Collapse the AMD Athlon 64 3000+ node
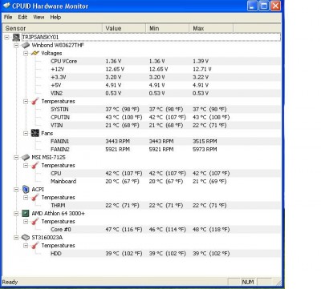 coord(16,214)
